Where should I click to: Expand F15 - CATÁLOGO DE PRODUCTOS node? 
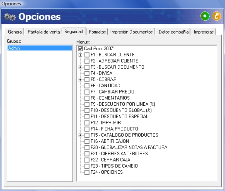80,135
